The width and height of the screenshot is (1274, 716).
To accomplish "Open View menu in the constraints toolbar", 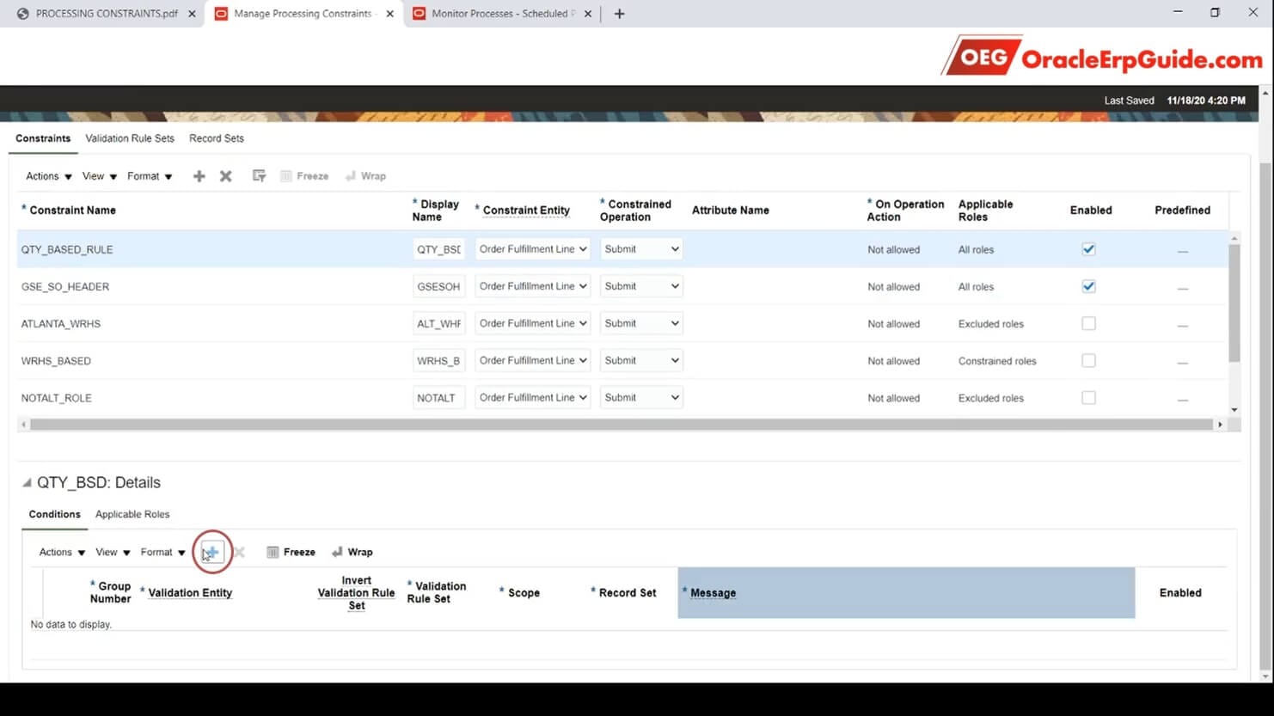I will click(x=100, y=176).
